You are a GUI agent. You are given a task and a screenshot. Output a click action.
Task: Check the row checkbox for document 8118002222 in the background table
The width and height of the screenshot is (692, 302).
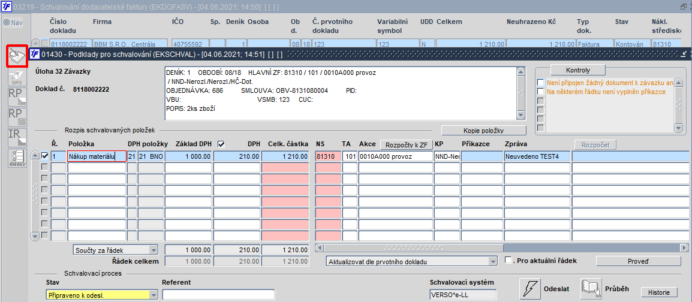point(44,43)
